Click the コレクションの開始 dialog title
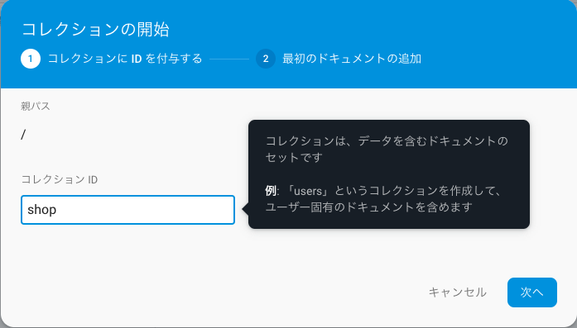 pos(96,30)
